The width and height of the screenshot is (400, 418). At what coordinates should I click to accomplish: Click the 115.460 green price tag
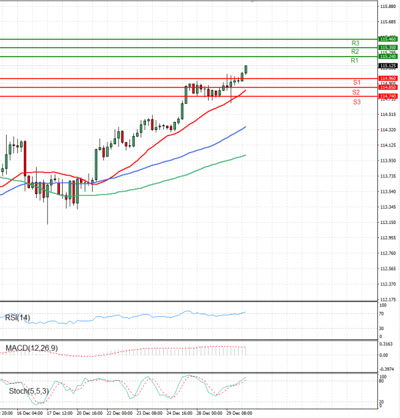pos(388,39)
